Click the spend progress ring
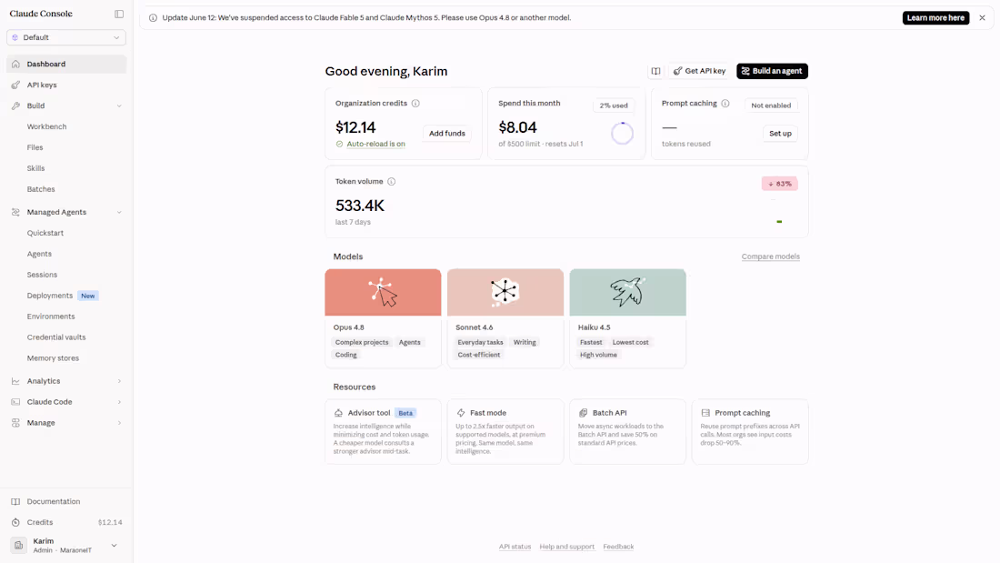Image resolution: width=1000 pixels, height=563 pixels. point(623,134)
